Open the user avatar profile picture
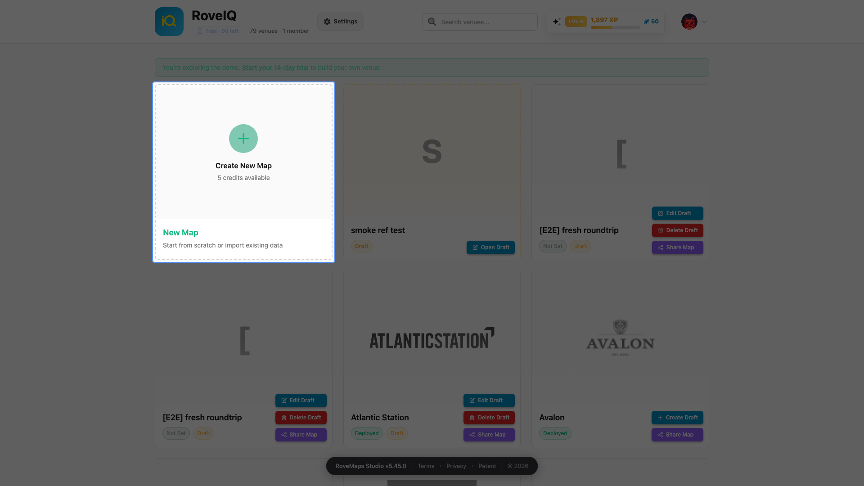864x486 pixels. (689, 22)
